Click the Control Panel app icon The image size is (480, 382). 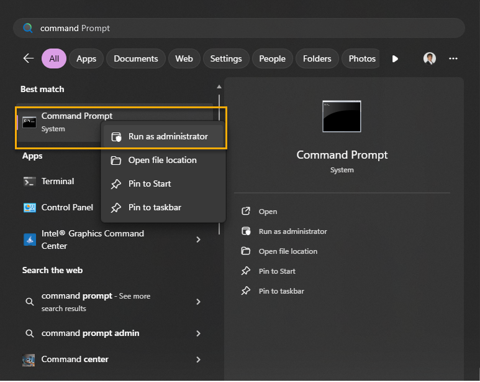tap(29, 208)
